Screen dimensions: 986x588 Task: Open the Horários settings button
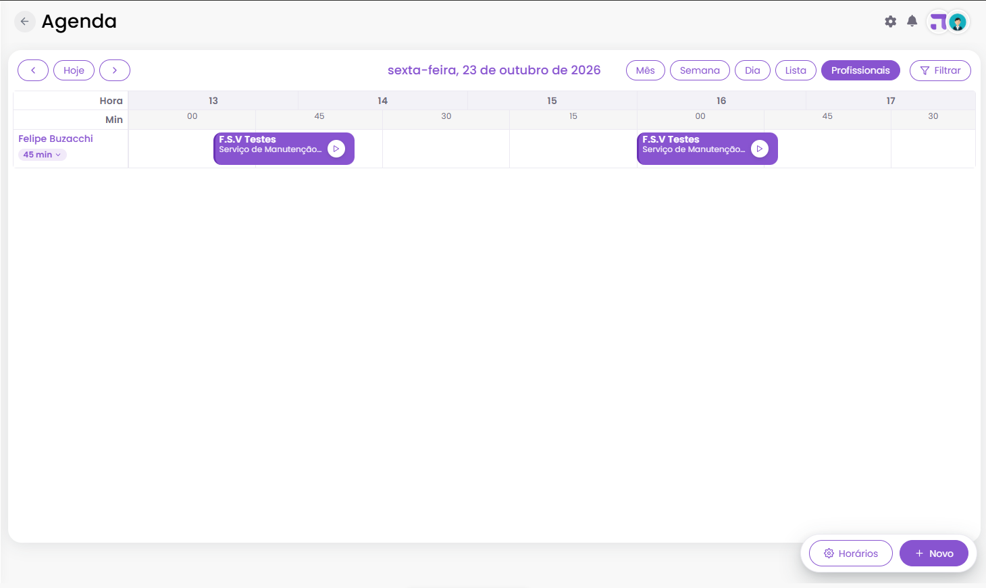point(851,554)
